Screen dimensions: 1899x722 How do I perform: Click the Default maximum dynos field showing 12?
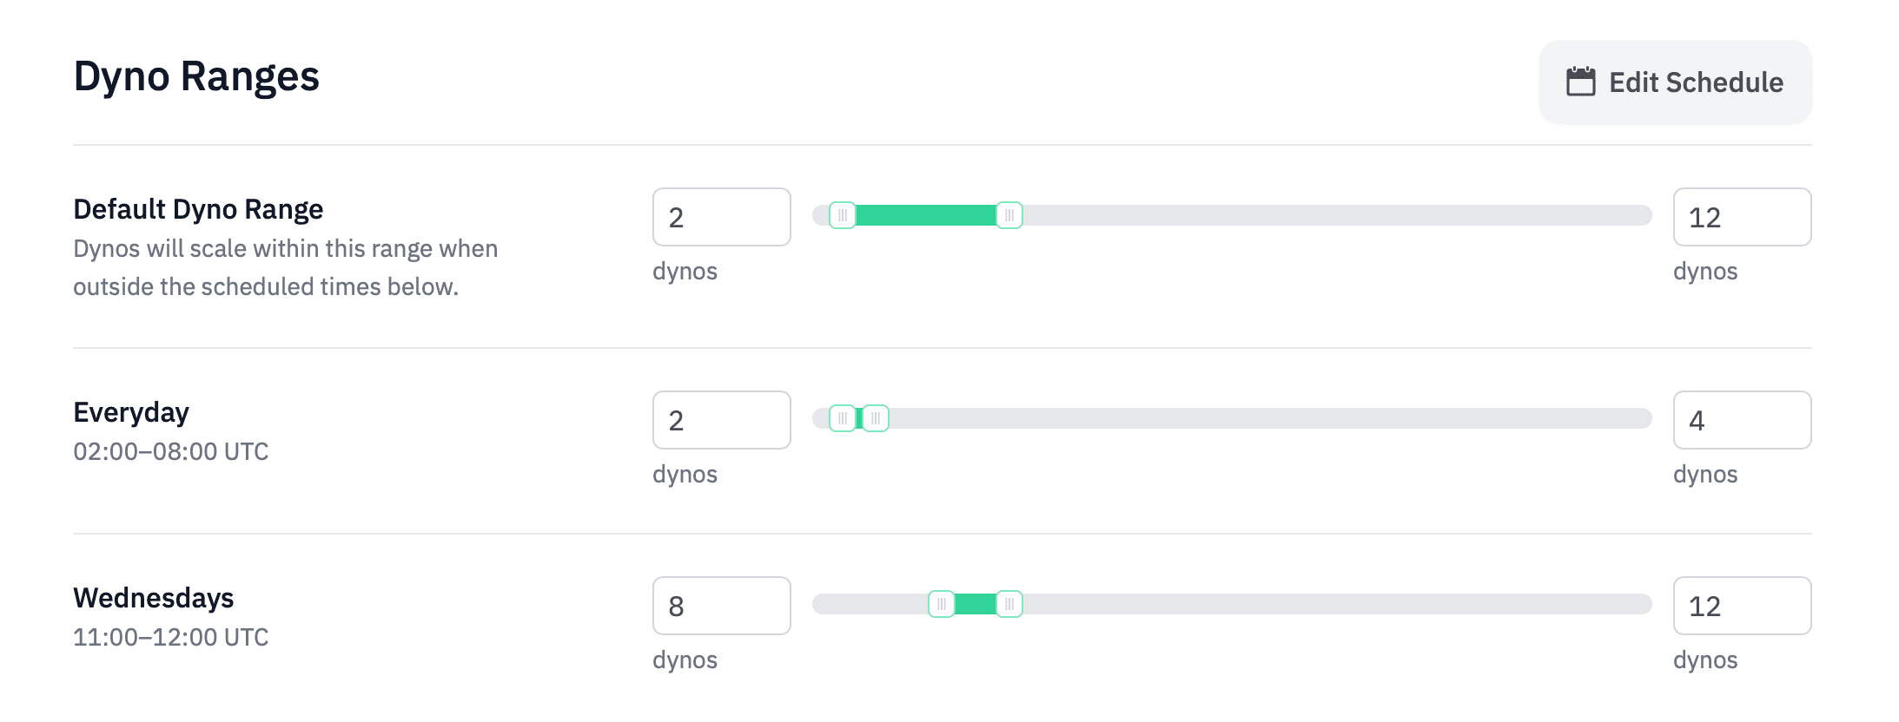tap(1741, 217)
